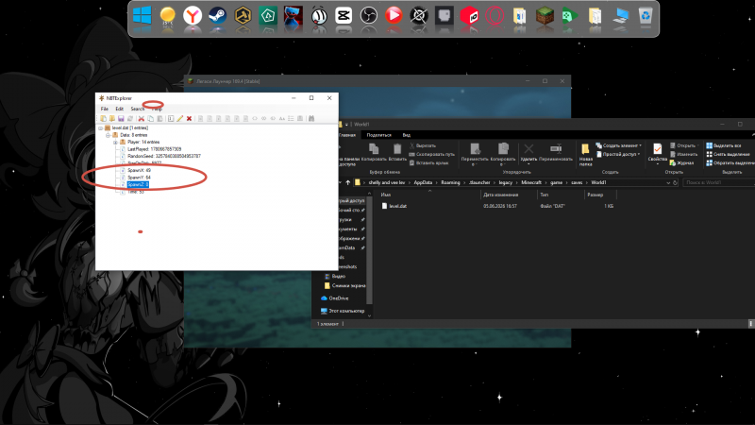Select the SpawnX: 49 tree node

tap(139, 171)
